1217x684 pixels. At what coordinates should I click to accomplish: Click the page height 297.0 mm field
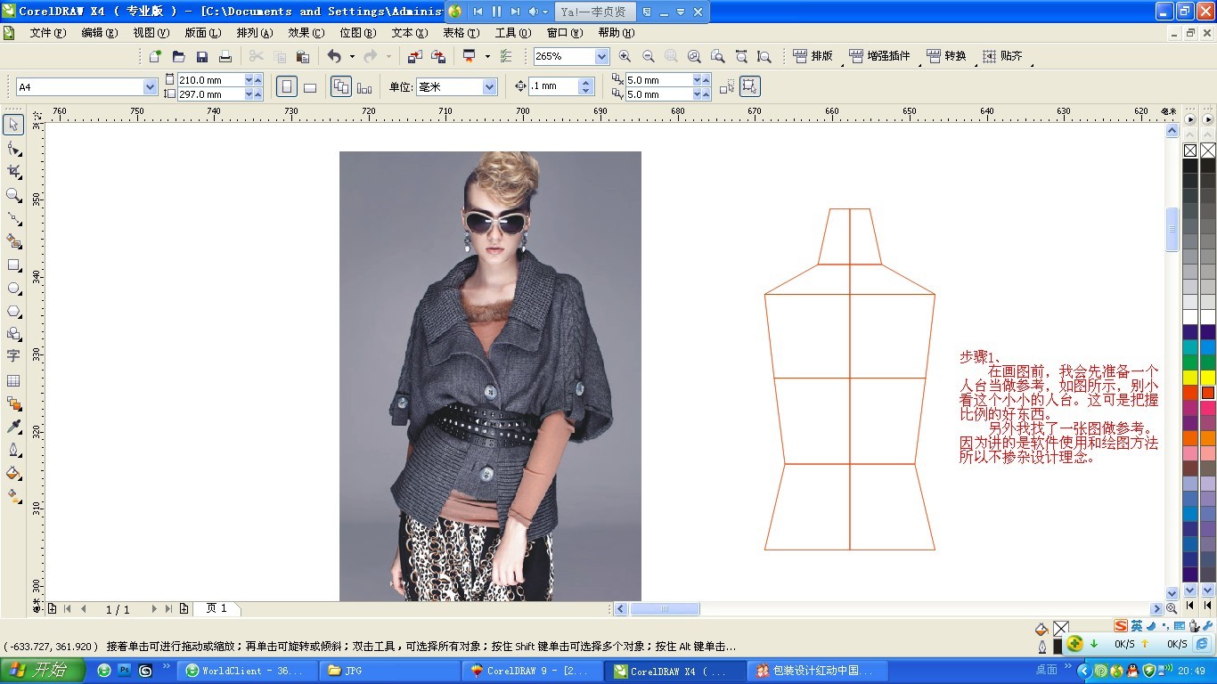coord(210,94)
